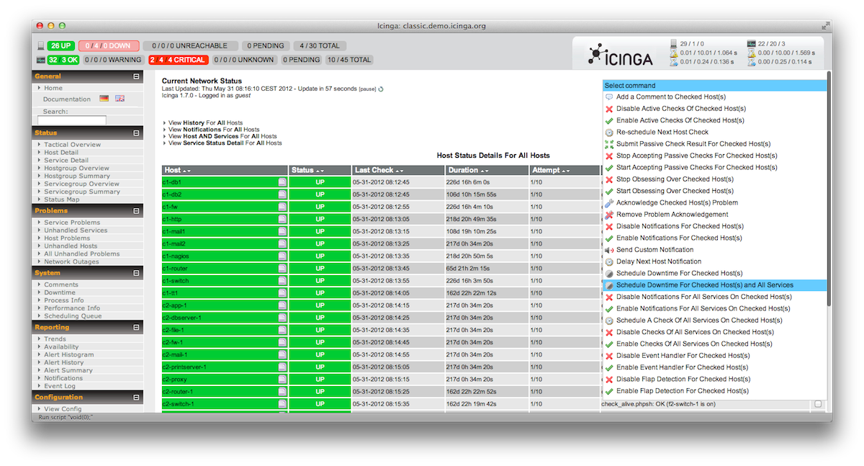Image resolution: width=864 pixels, height=466 pixels.
Task: Click the green 26 UP hosts badge
Action: tap(60, 46)
